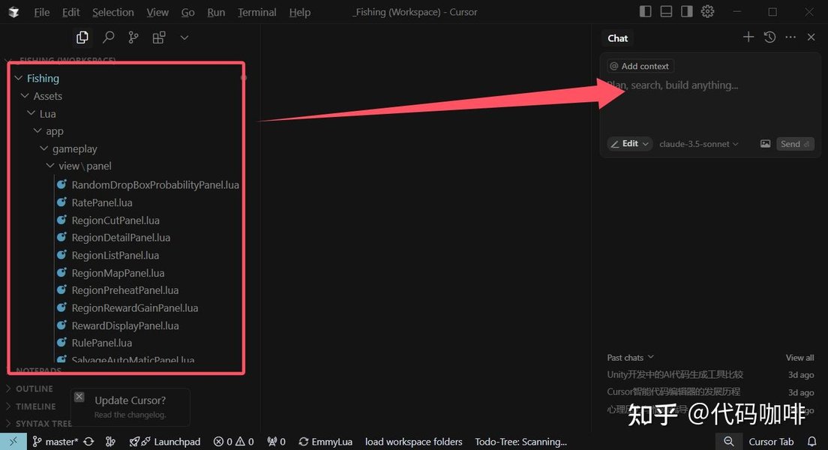
Task: Expand the OUTLINE section
Action: click(x=34, y=388)
